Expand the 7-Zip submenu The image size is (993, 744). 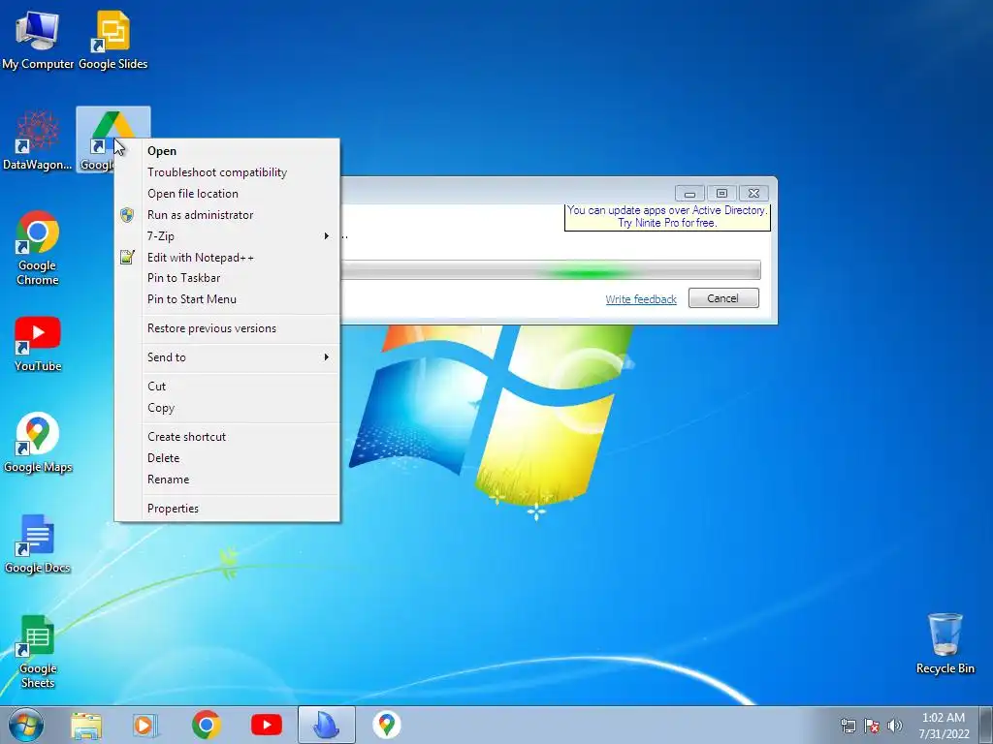pyautogui.click(x=227, y=236)
